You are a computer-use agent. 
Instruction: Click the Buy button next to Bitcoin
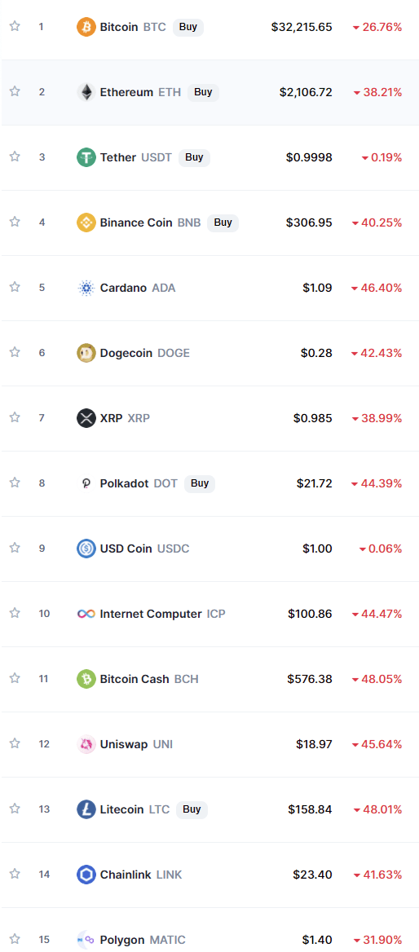188,28
